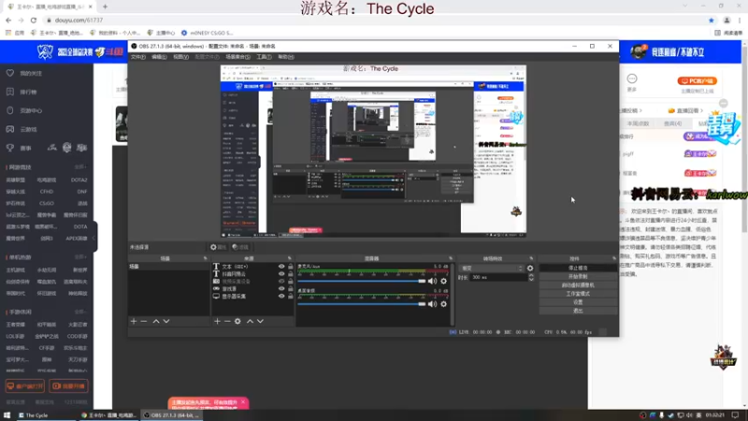The image size is (748, 421).
Task: Toggle lock on the text (GDI+) source
Action: click(x=291, y=267)
